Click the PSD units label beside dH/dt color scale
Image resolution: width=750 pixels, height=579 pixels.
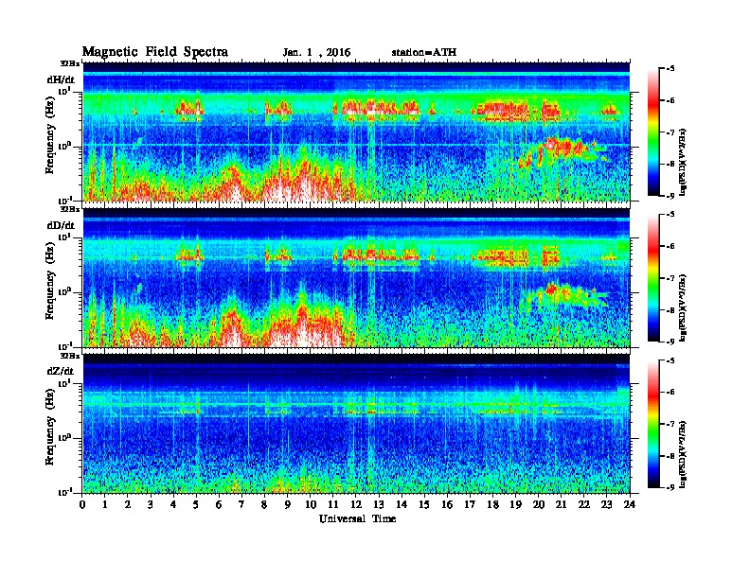click(x=683, y=162)
